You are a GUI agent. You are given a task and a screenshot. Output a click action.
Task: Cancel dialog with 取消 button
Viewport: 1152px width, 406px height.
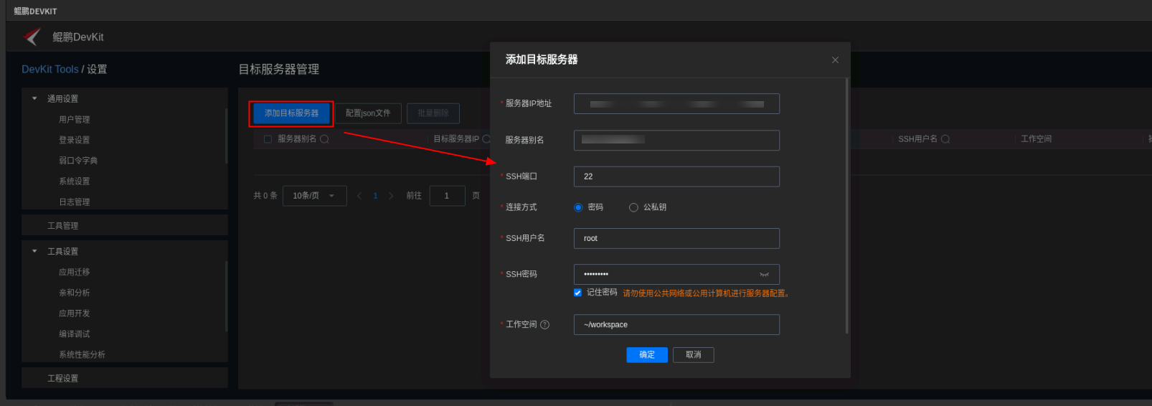694,355
